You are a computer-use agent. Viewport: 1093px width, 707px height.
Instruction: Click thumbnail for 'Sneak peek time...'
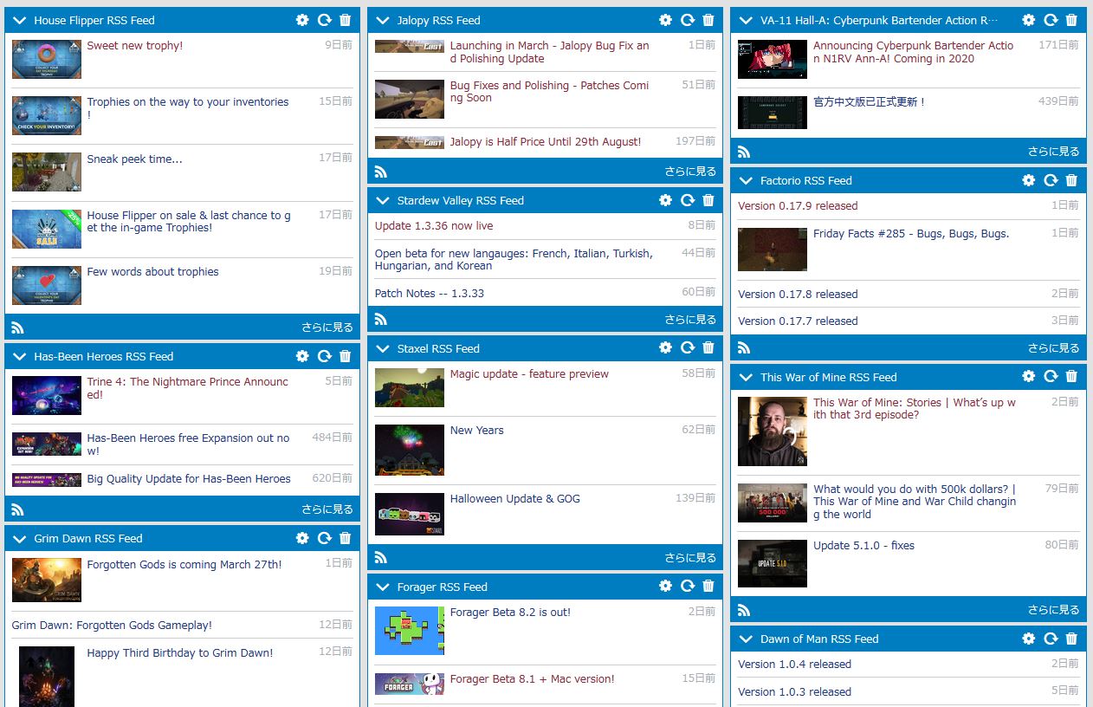(x=47, y=172)
